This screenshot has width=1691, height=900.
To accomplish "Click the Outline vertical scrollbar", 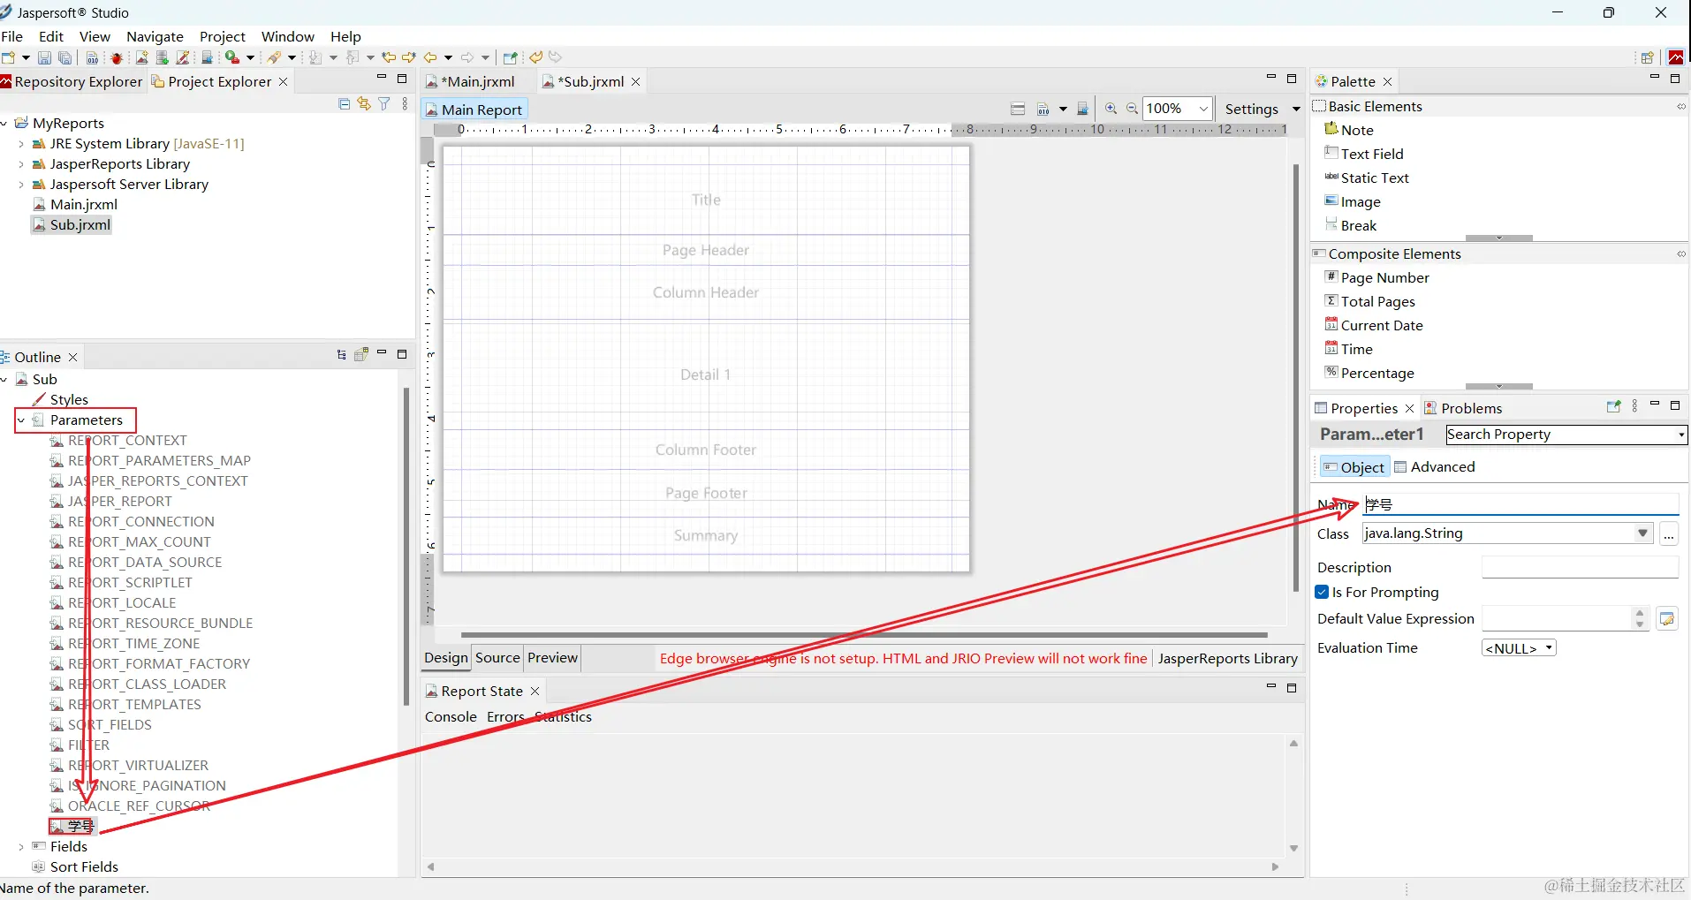I will coord(406,546).
